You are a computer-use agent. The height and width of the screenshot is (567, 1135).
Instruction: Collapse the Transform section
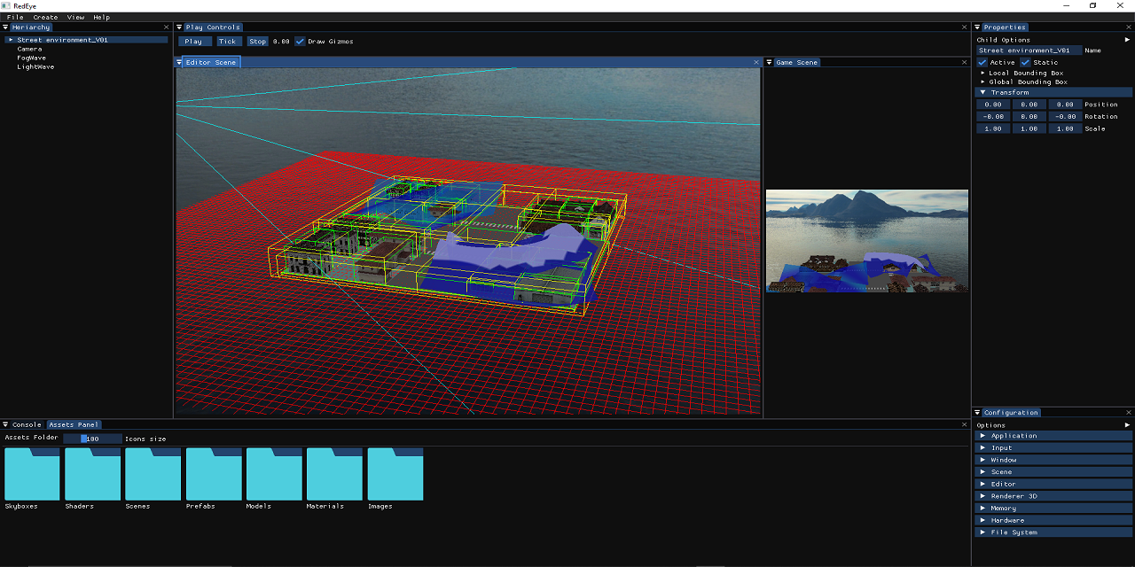[x=982, y=91]
